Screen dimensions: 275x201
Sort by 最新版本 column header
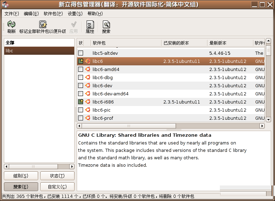coord(230,43)
